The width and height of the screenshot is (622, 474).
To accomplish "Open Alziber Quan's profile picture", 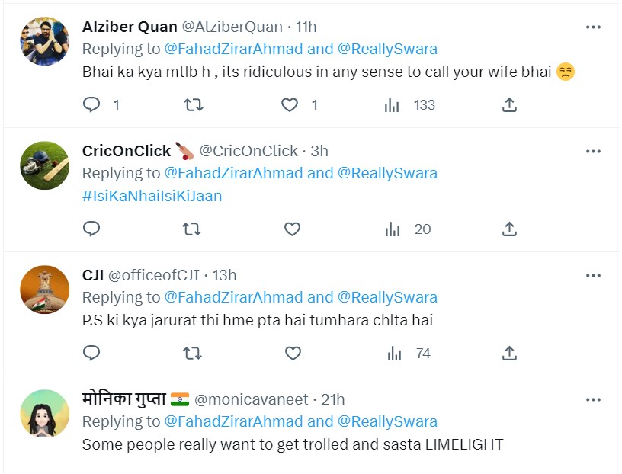I will [45, 41].
